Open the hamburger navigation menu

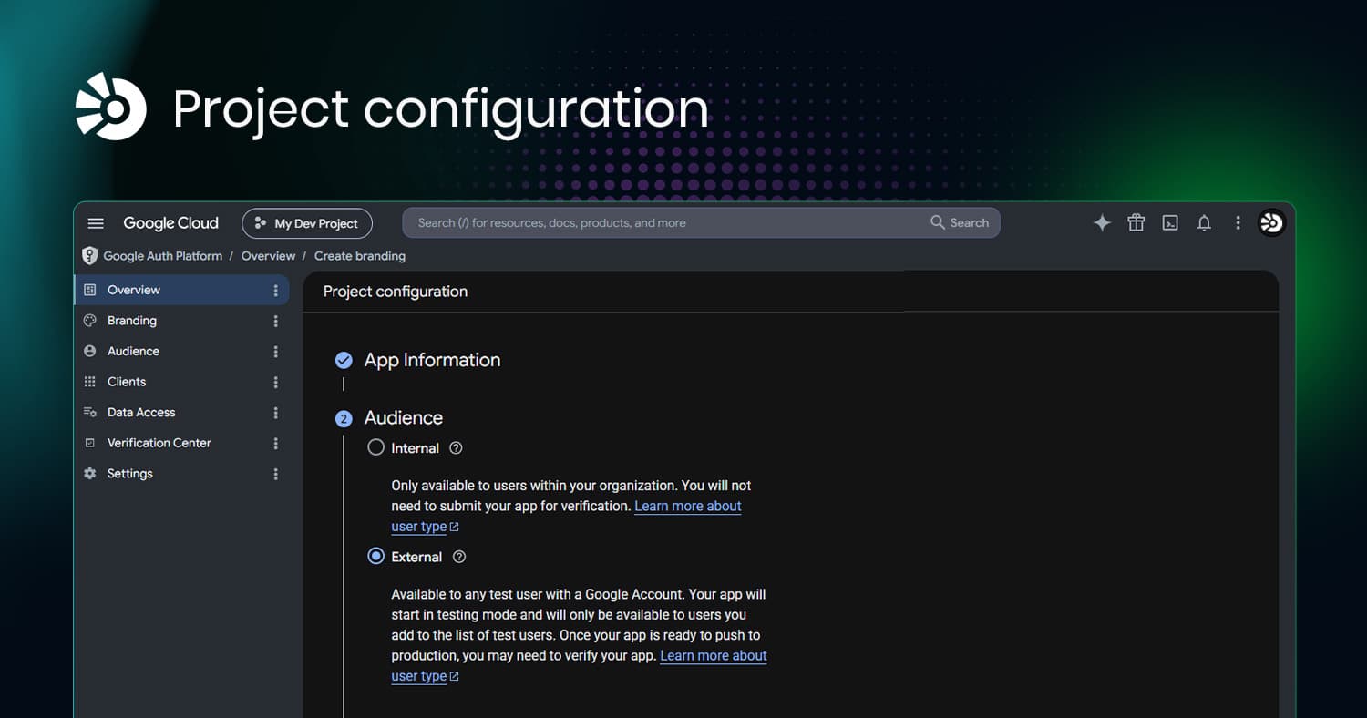pyautogui.click(x=96, y=223)
